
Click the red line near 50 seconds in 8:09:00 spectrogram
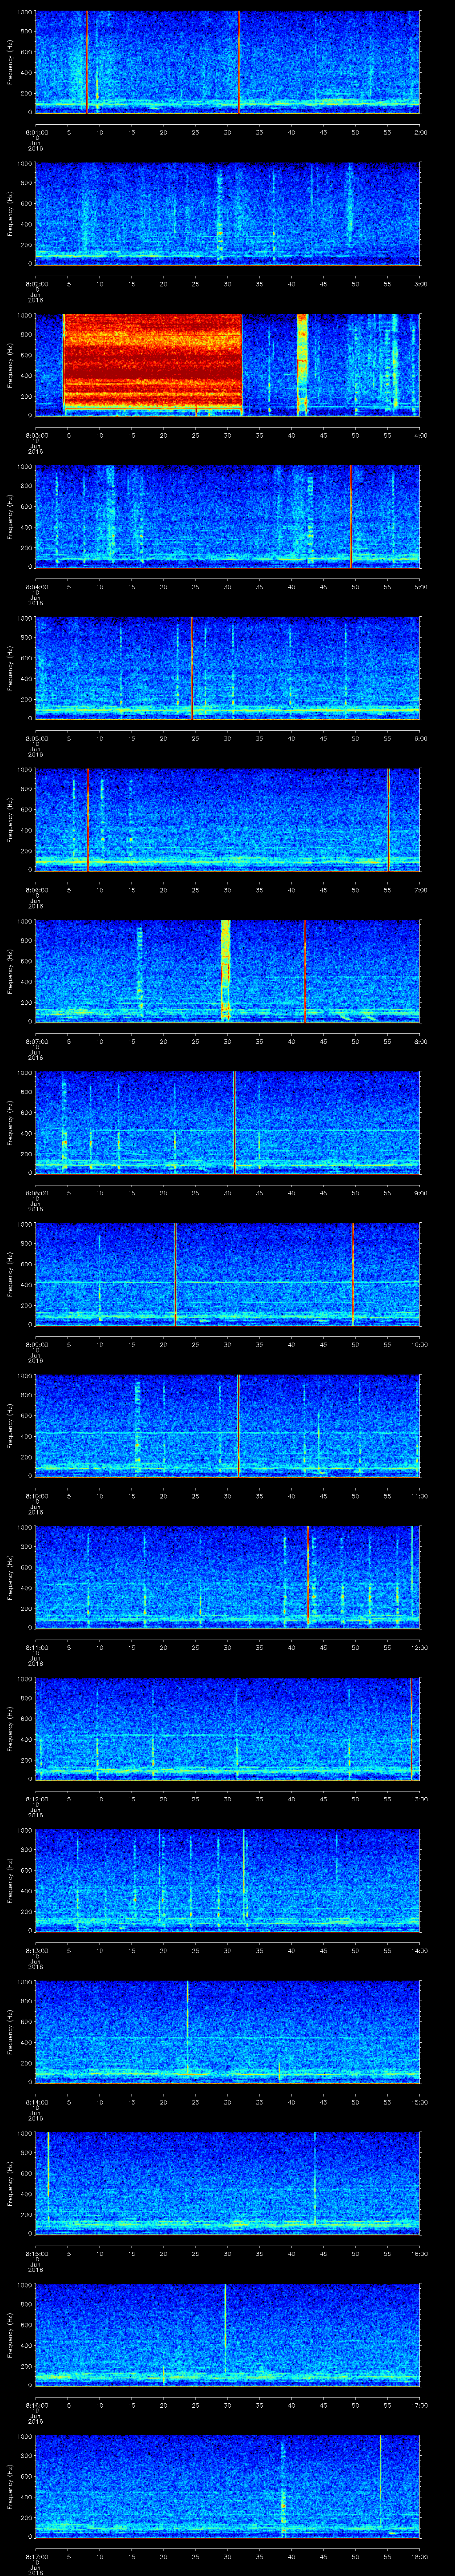coord(353,1273)
